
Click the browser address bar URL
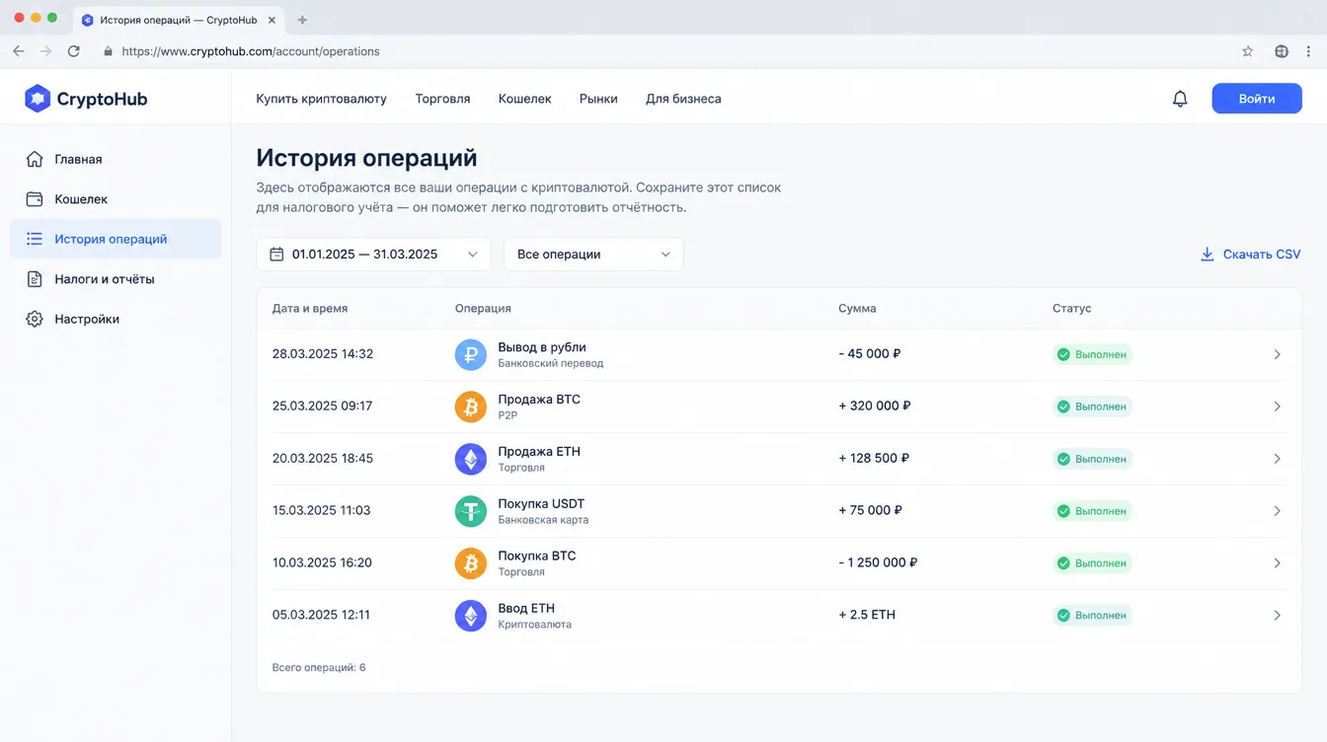point(251,51)
